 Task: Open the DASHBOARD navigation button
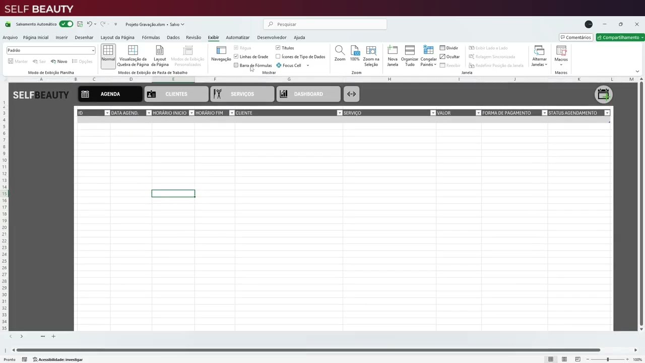pyautogui.click(x=308, y=94)
